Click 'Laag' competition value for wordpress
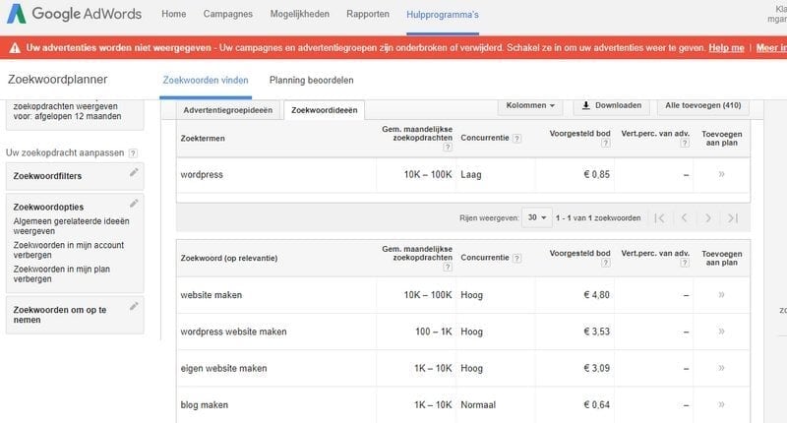 471,175
